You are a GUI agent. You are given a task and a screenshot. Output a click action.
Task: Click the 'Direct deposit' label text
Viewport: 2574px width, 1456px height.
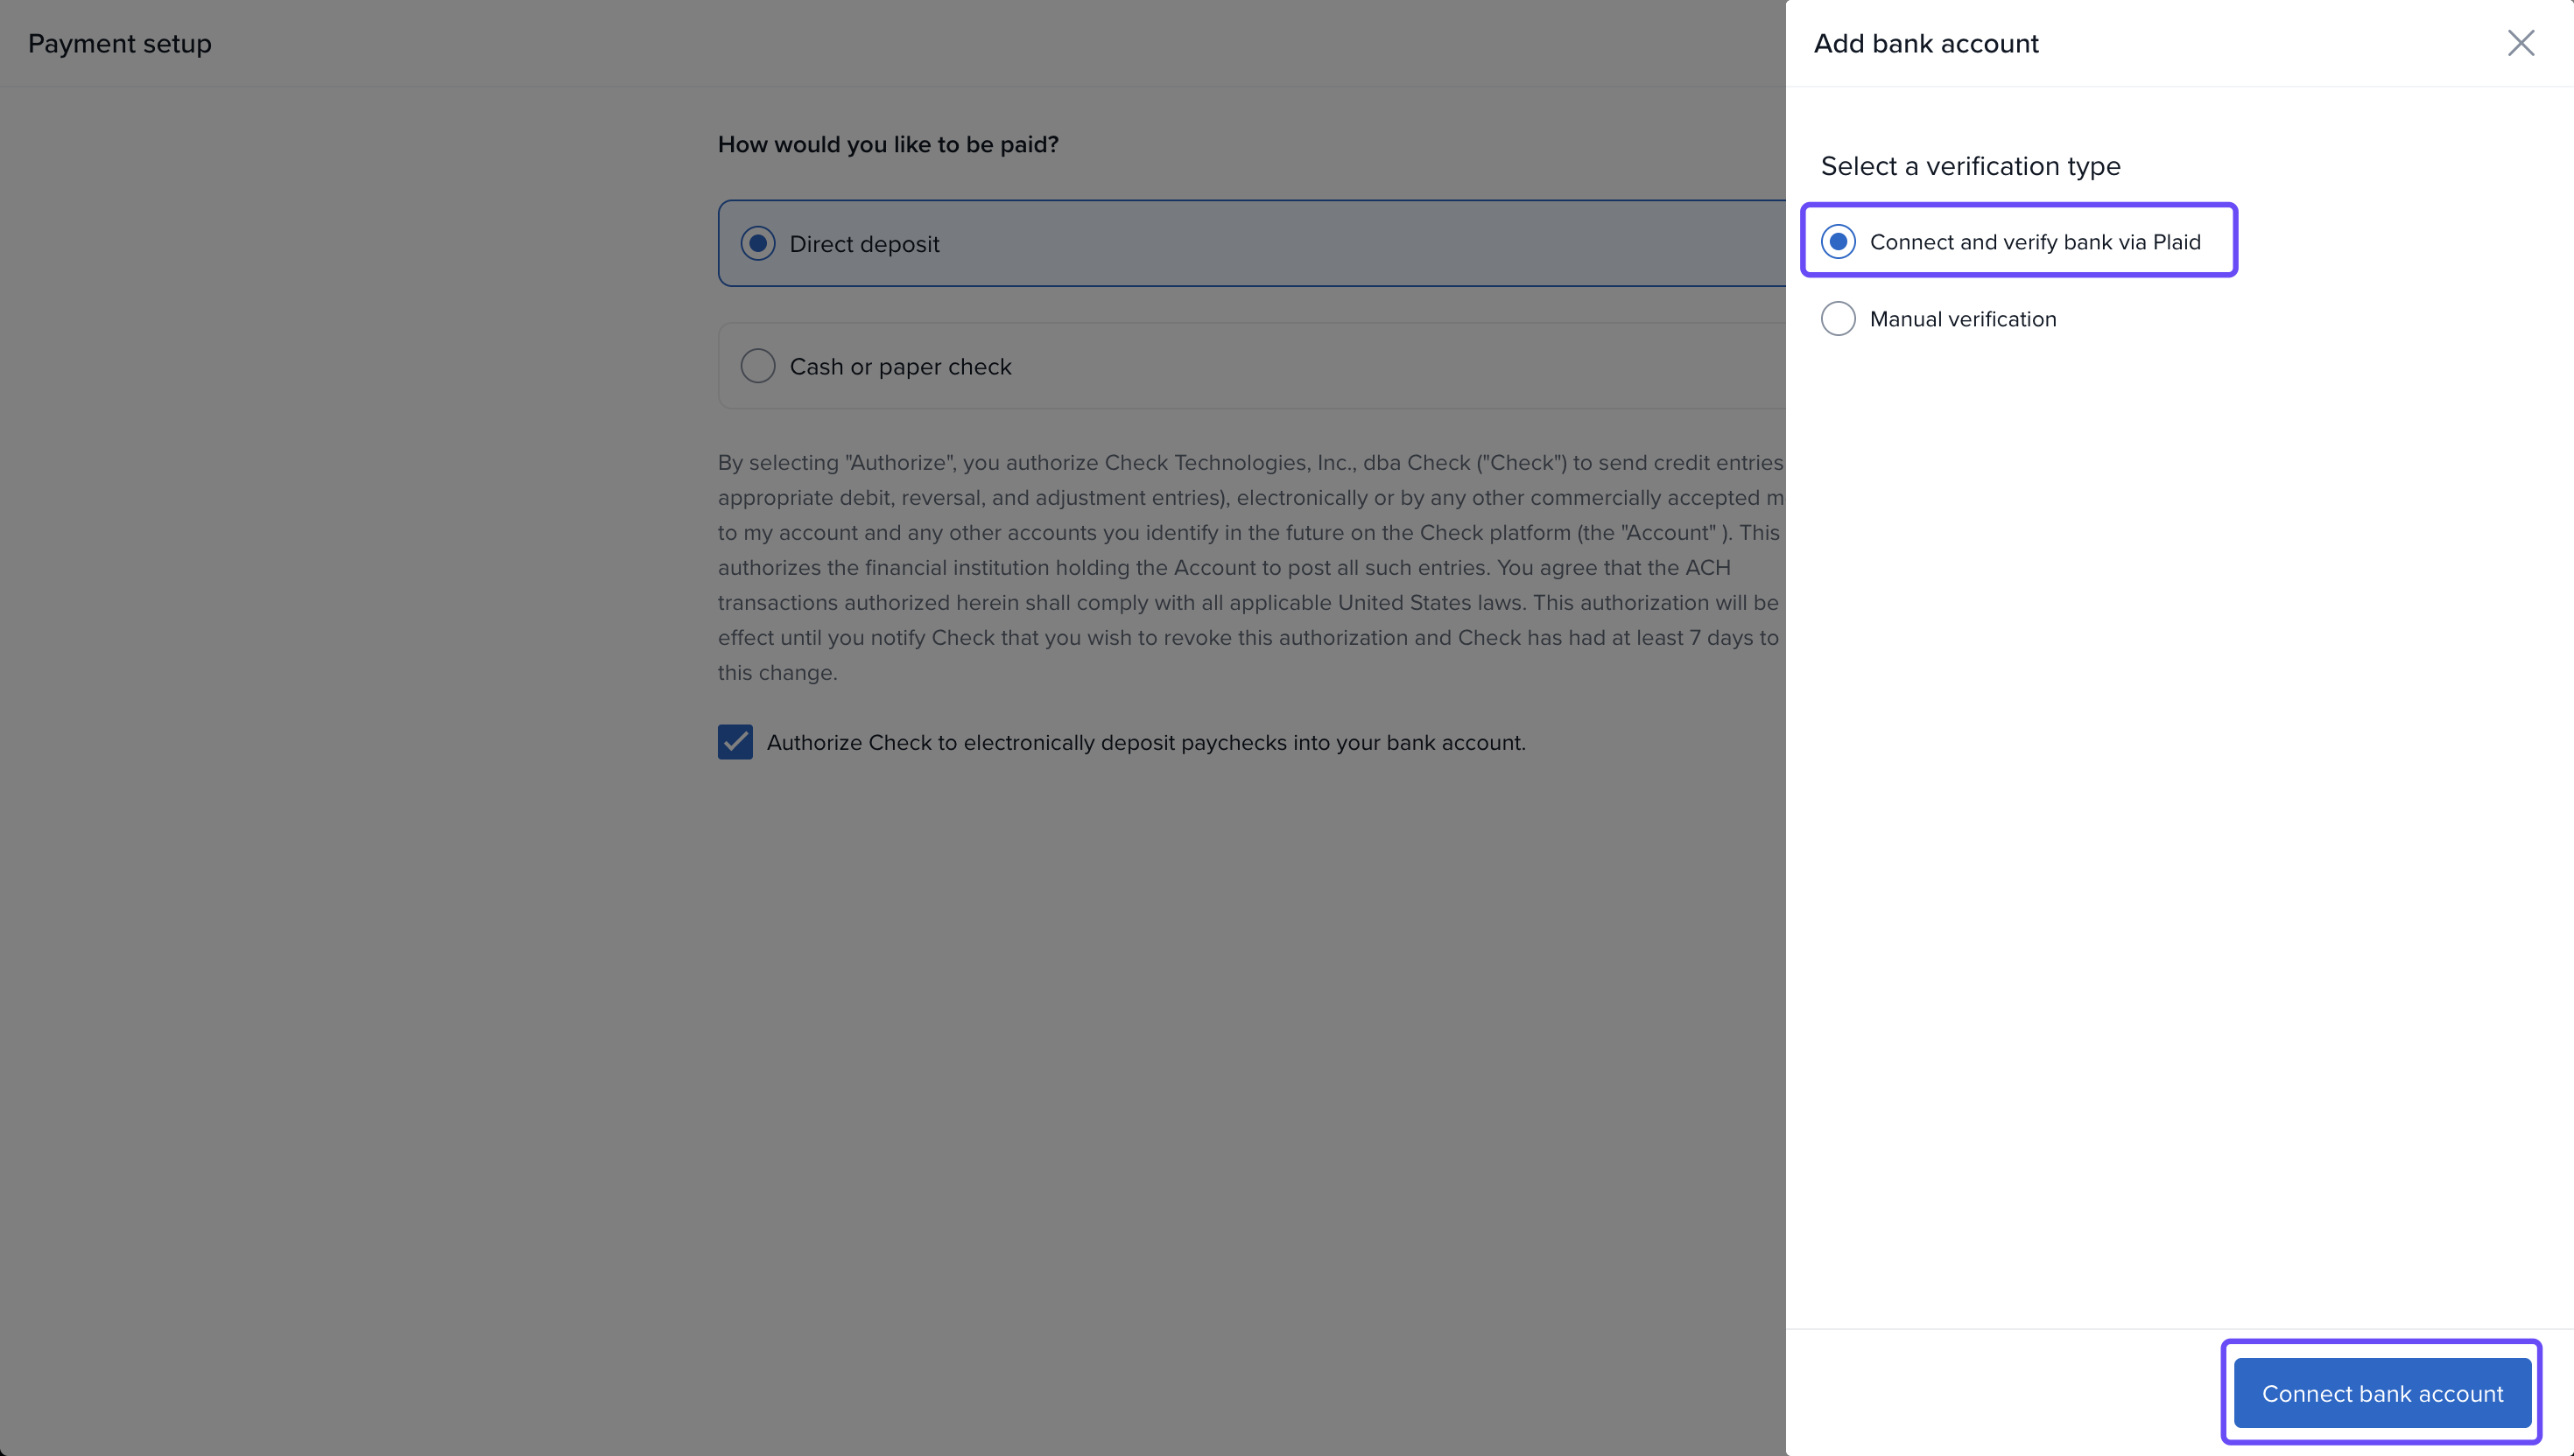864,244
